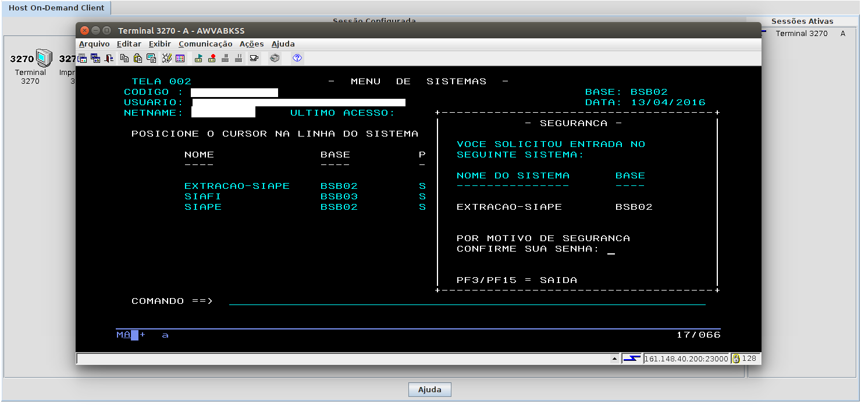Open the Exibir menu
Image resolution: width=861 pixels, height=405 pixels.
[160, 44]
